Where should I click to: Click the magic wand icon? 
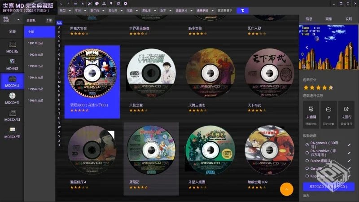[x=90, y=4]
